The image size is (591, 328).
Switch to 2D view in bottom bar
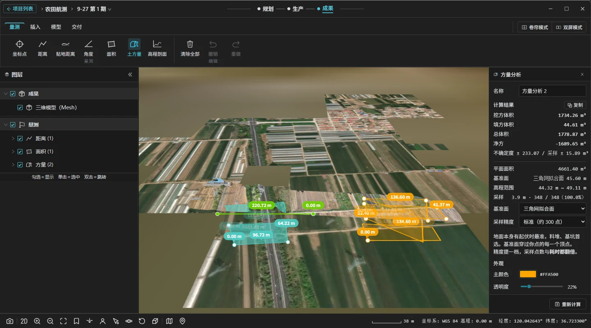pyautogui.click(x=24, y=321)
